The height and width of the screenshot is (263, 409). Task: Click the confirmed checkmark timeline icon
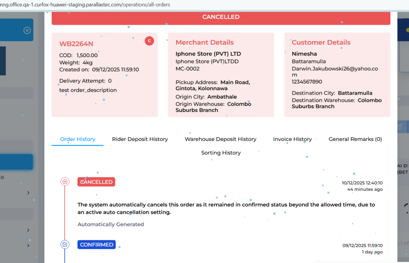coord(65,245)
